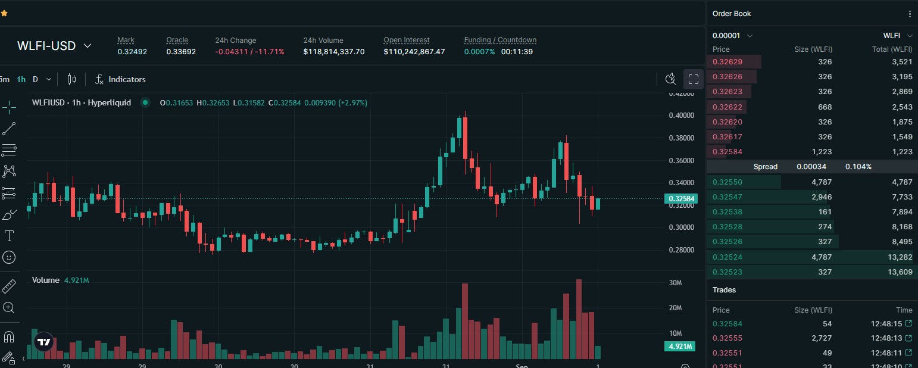Image resolution: width=918 pixels, height=368 pixels.
Task: Click the current price tag 0.32584 on axis
Action: 681,199
